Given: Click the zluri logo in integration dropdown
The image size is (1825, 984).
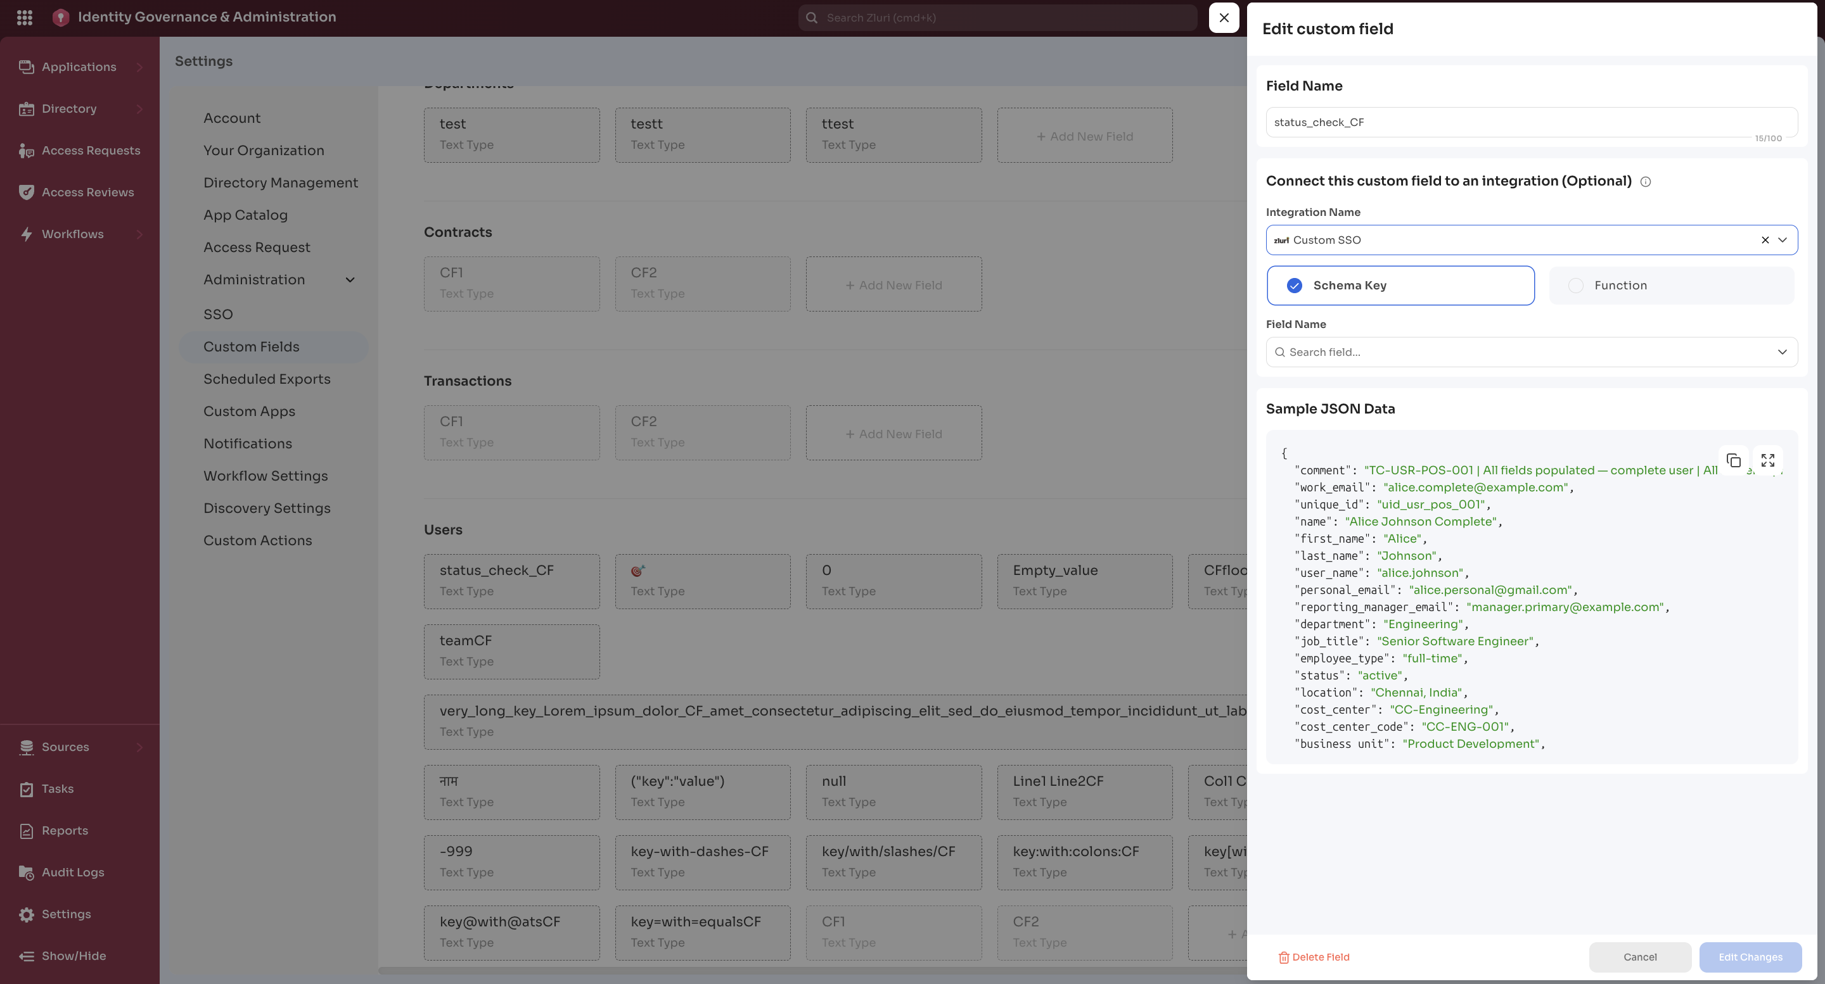Looking at the screenshot, I should click(1281, 240).
